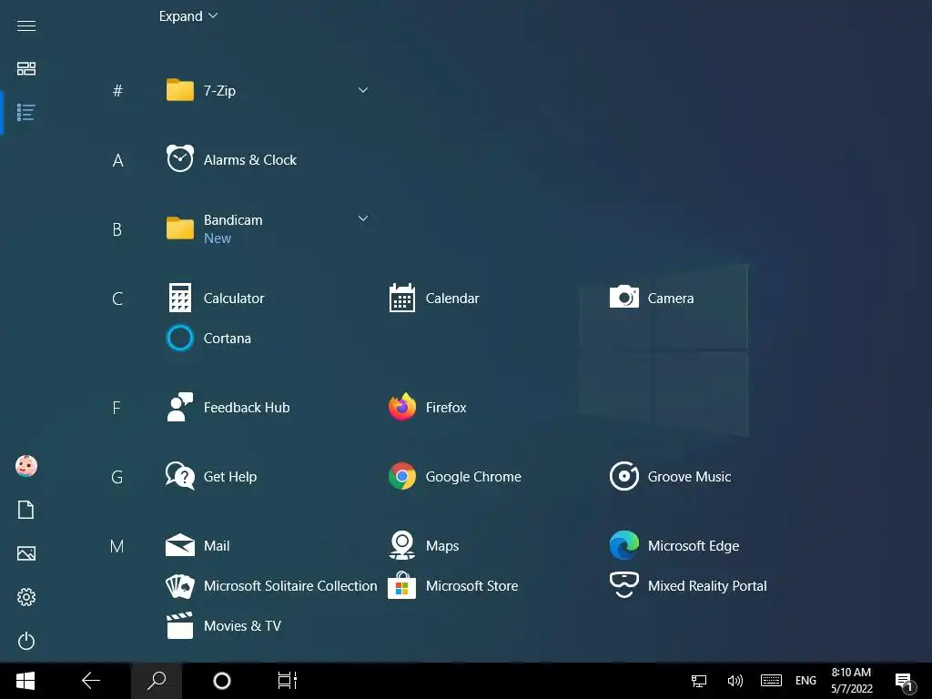This screenshot has width=932, height=699.
Task: Click the Cortana circle on taskbar
Action: [222, 681]
